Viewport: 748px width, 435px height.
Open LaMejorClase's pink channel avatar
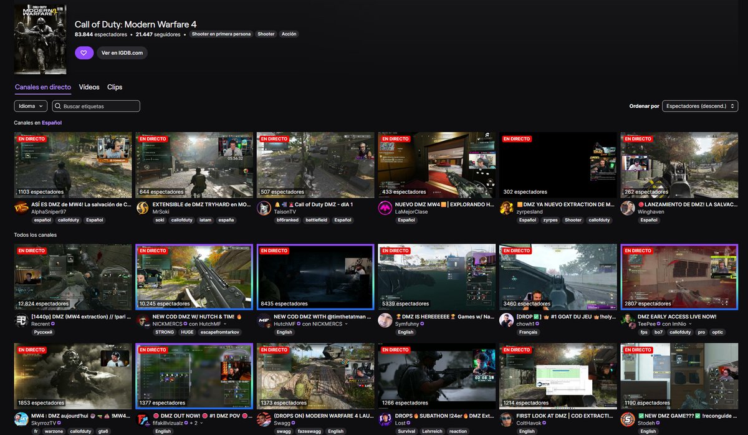[x=385, y=208]
